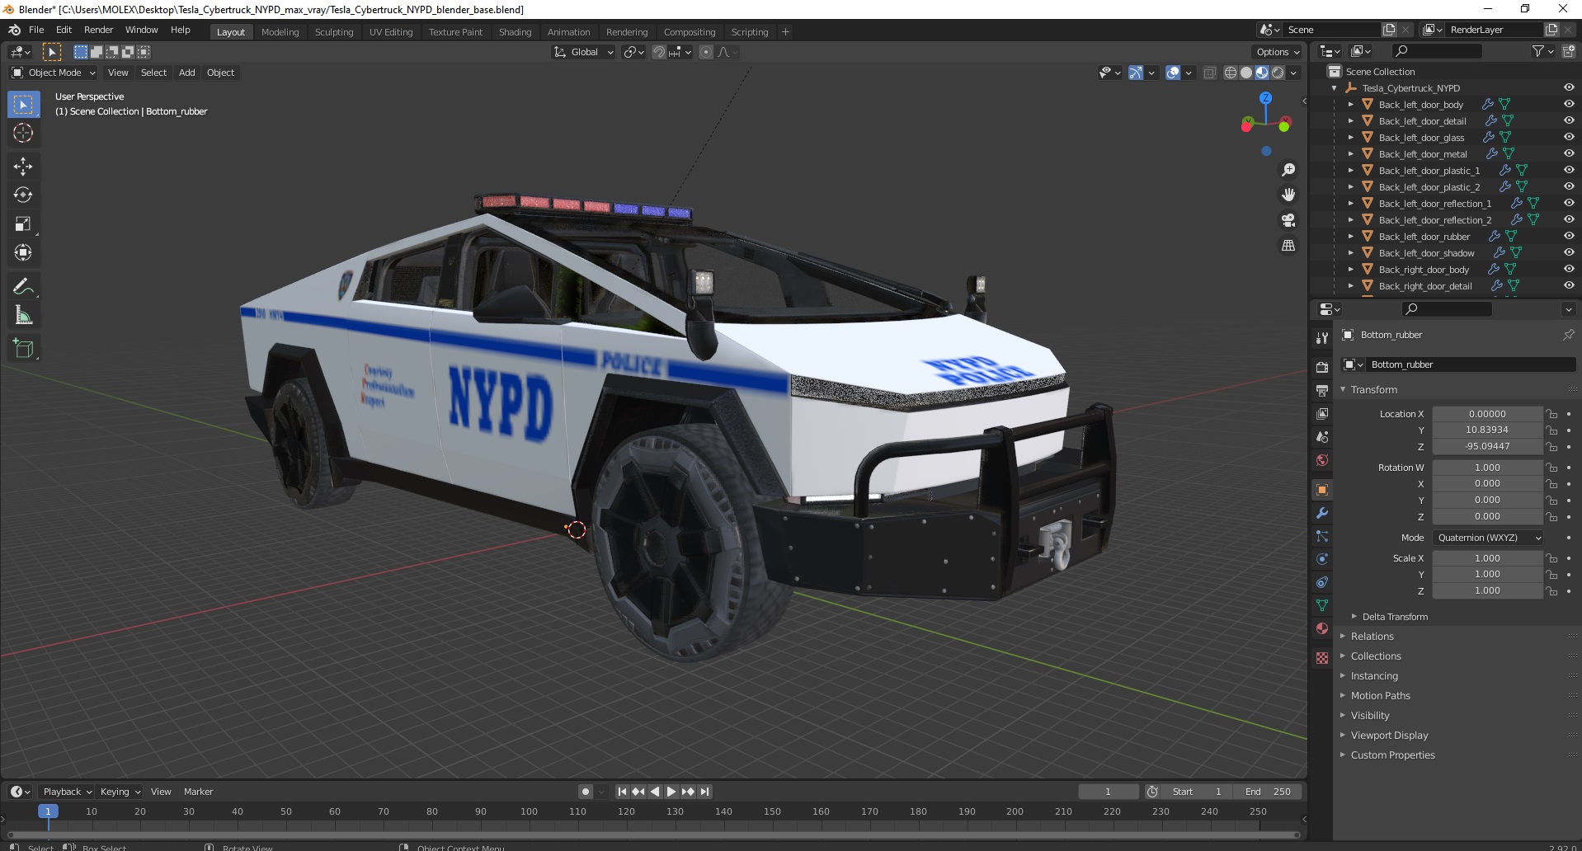The width and height of the screenshot is (1582, 851).
Task: Open the Render menu
Action: coord(98,30)
